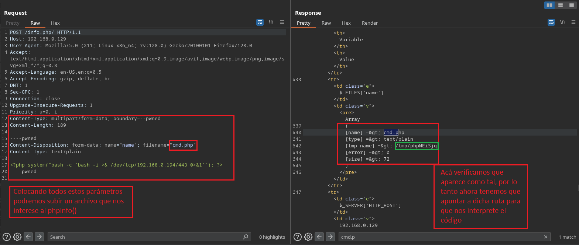Go to previous match in Request search
579x245 pixels.
point(28,237)
